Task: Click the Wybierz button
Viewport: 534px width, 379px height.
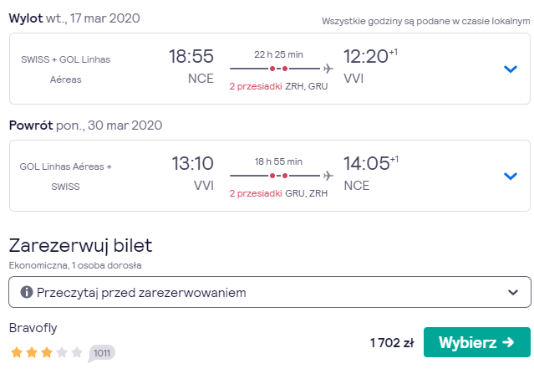Action: click(x=477, y=342)
